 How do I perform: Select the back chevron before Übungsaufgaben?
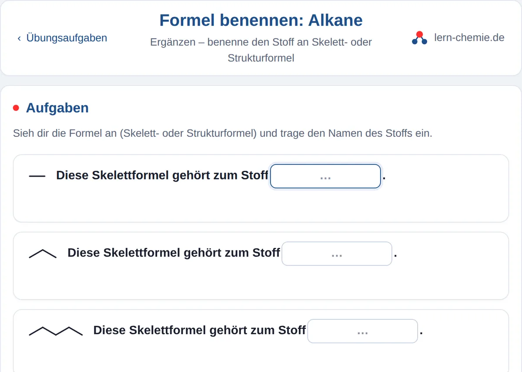19,38
